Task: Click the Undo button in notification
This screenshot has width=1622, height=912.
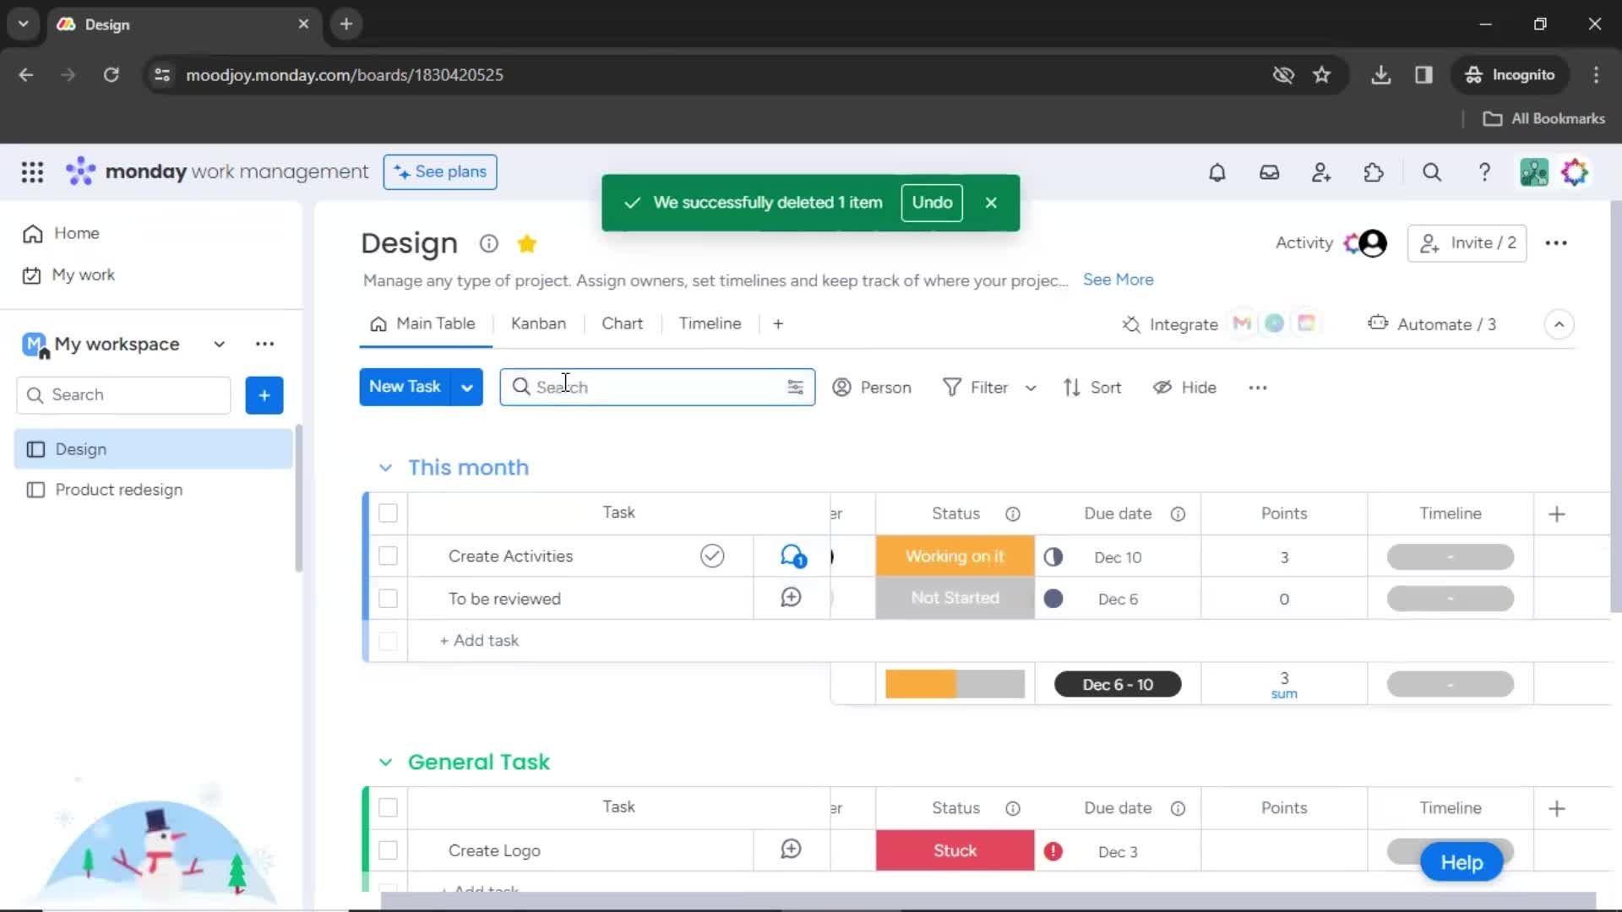Action: pos(931,202)
